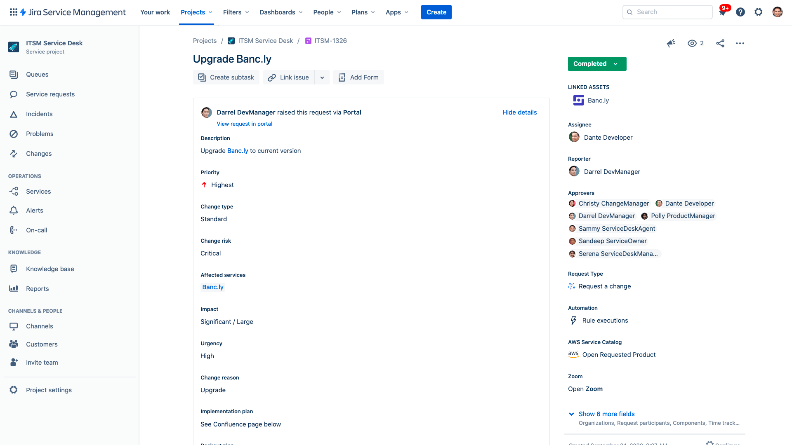
Task: Click Banc.ly linked asset link
Action: (598, 100)
